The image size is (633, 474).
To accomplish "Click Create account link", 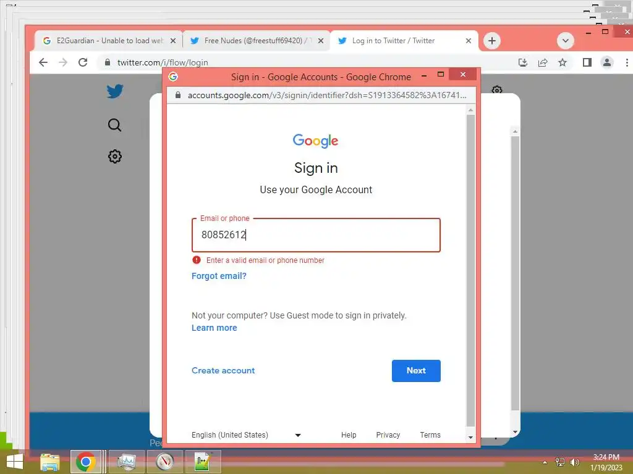I will [223, 370].
